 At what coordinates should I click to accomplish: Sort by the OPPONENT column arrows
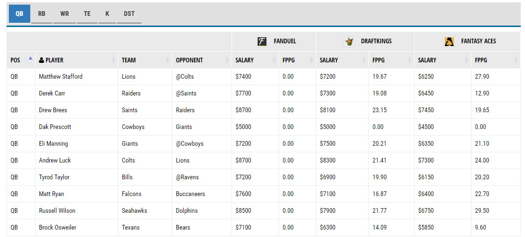coord(227,60)
